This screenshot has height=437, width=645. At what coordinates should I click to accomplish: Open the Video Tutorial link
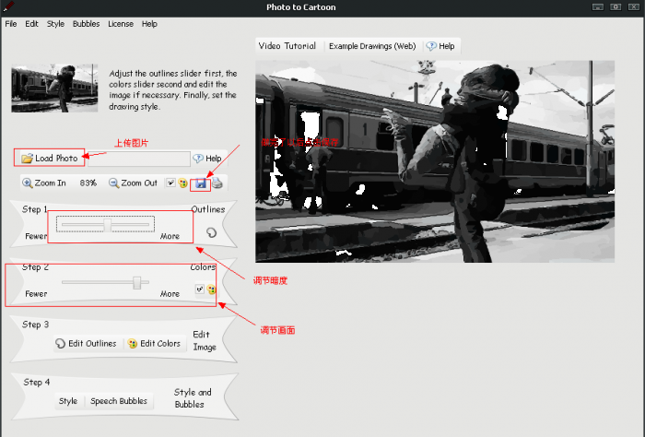pyautogui.click(x=287, y=46)
